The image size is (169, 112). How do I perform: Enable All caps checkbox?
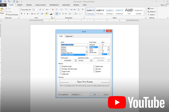point(94,69)
